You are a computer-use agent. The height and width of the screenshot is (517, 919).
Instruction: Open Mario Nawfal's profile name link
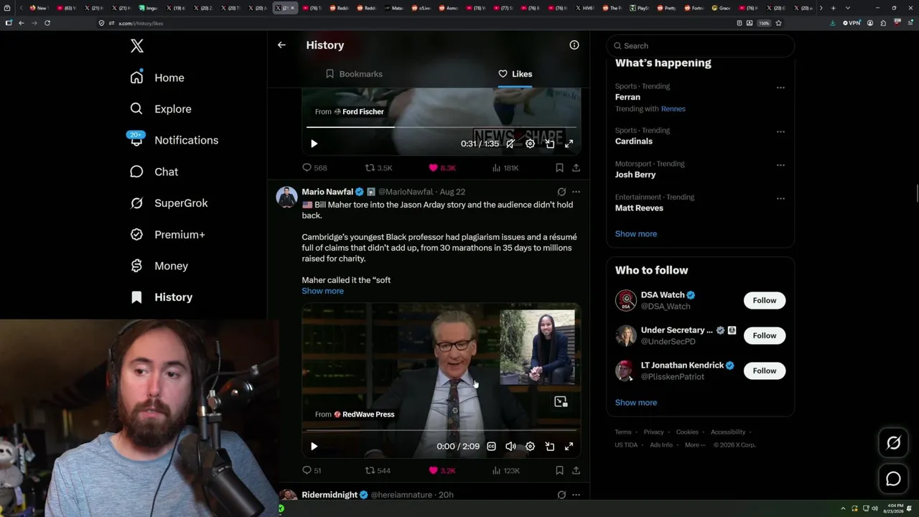point(327,192)
